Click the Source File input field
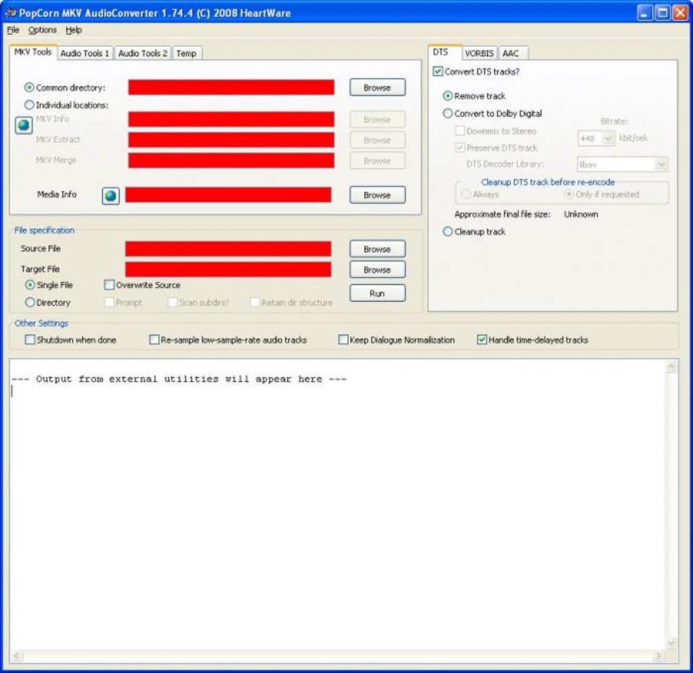The image size is (693, 673). [228, 249]
